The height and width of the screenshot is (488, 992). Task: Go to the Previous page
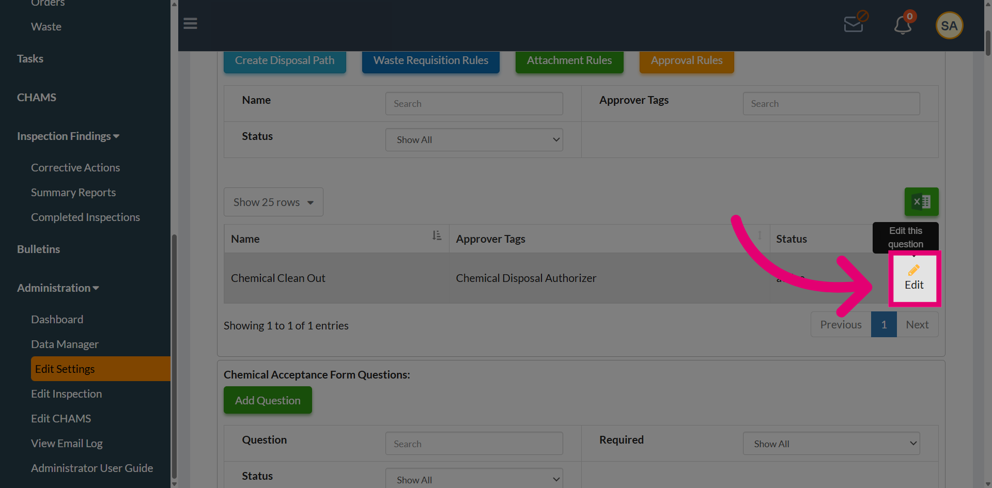[x=841, y=325]
